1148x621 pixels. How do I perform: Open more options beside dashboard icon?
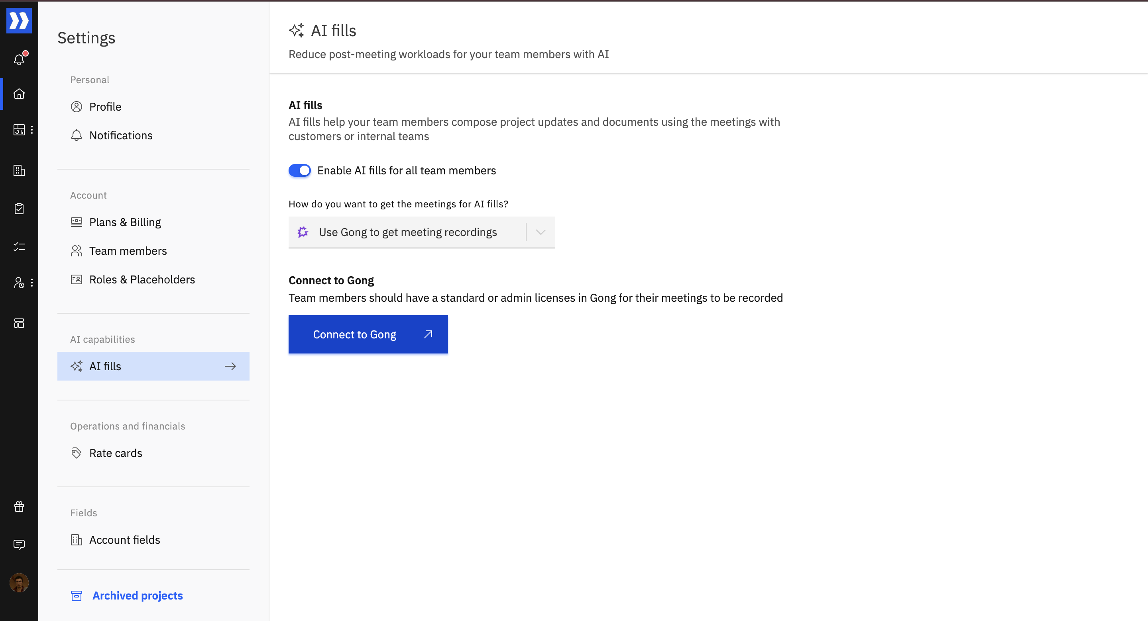tap(31, 130)
